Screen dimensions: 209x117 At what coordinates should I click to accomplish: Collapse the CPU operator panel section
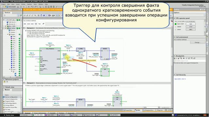(x=174, y=18)
